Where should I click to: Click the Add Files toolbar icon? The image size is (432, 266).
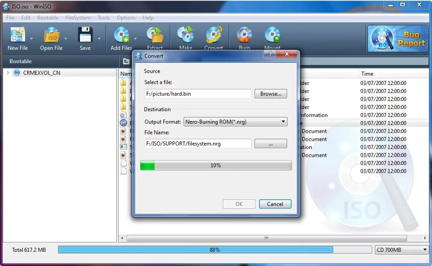[121, 35]
